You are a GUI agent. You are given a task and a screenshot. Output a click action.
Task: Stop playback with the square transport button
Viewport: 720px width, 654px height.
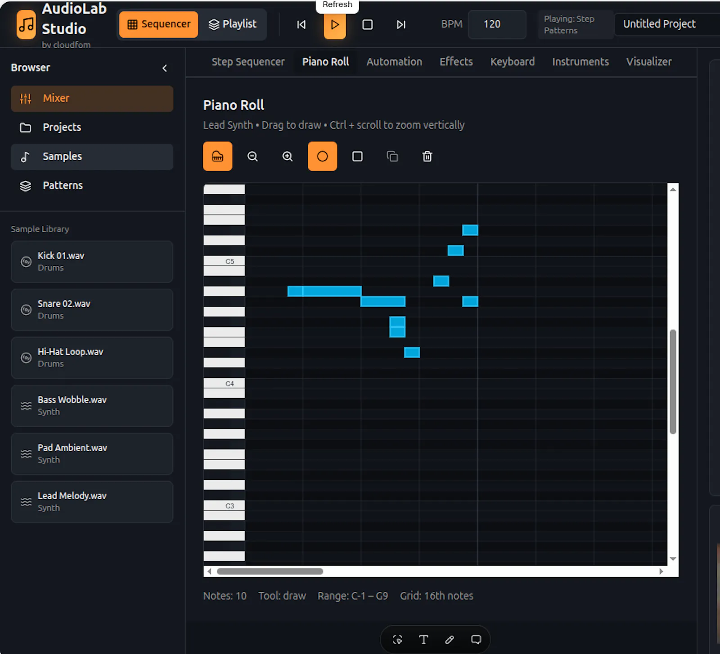click(x=368, y=24)
